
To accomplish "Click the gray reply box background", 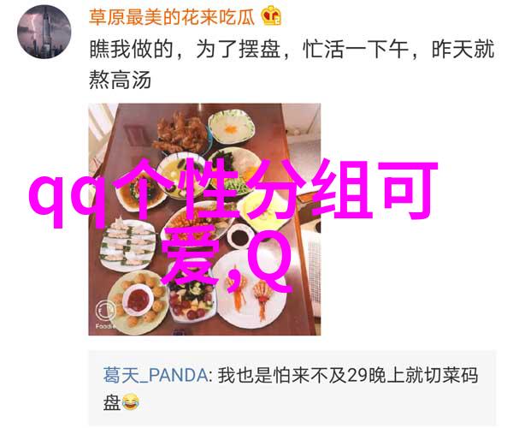I will [x=292, y=388].
